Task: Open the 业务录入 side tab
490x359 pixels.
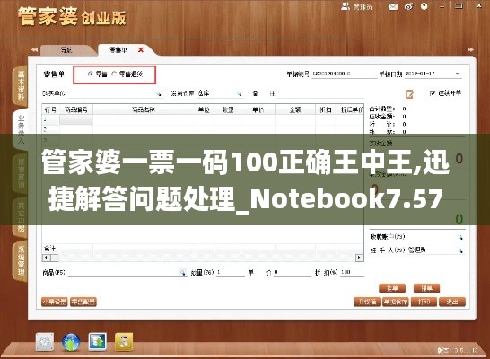Action: (21, 128)
